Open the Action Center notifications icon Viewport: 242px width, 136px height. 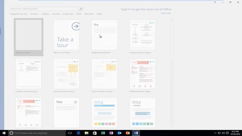coord(227,133)
